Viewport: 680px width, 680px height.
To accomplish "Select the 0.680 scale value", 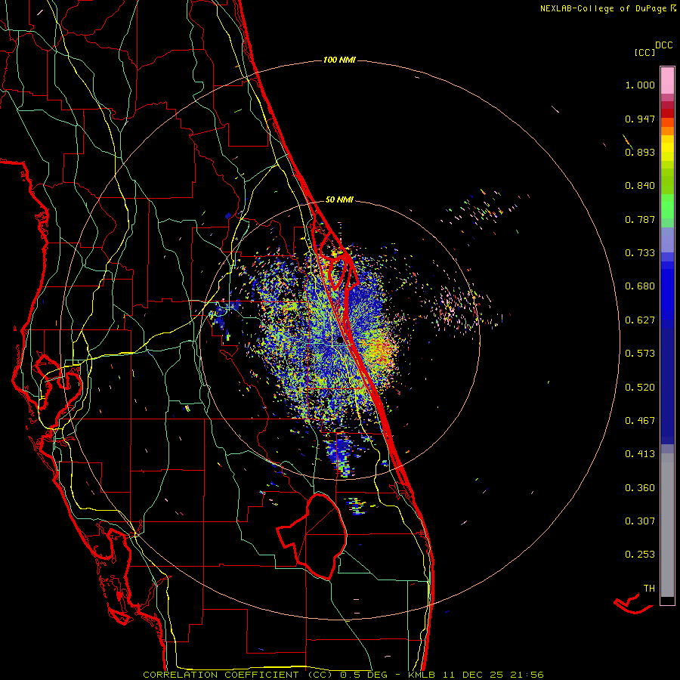I will 640,286.
